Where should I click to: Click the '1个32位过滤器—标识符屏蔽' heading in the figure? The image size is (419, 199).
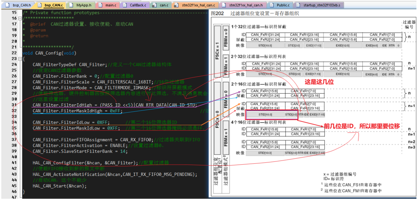point(258,26)
